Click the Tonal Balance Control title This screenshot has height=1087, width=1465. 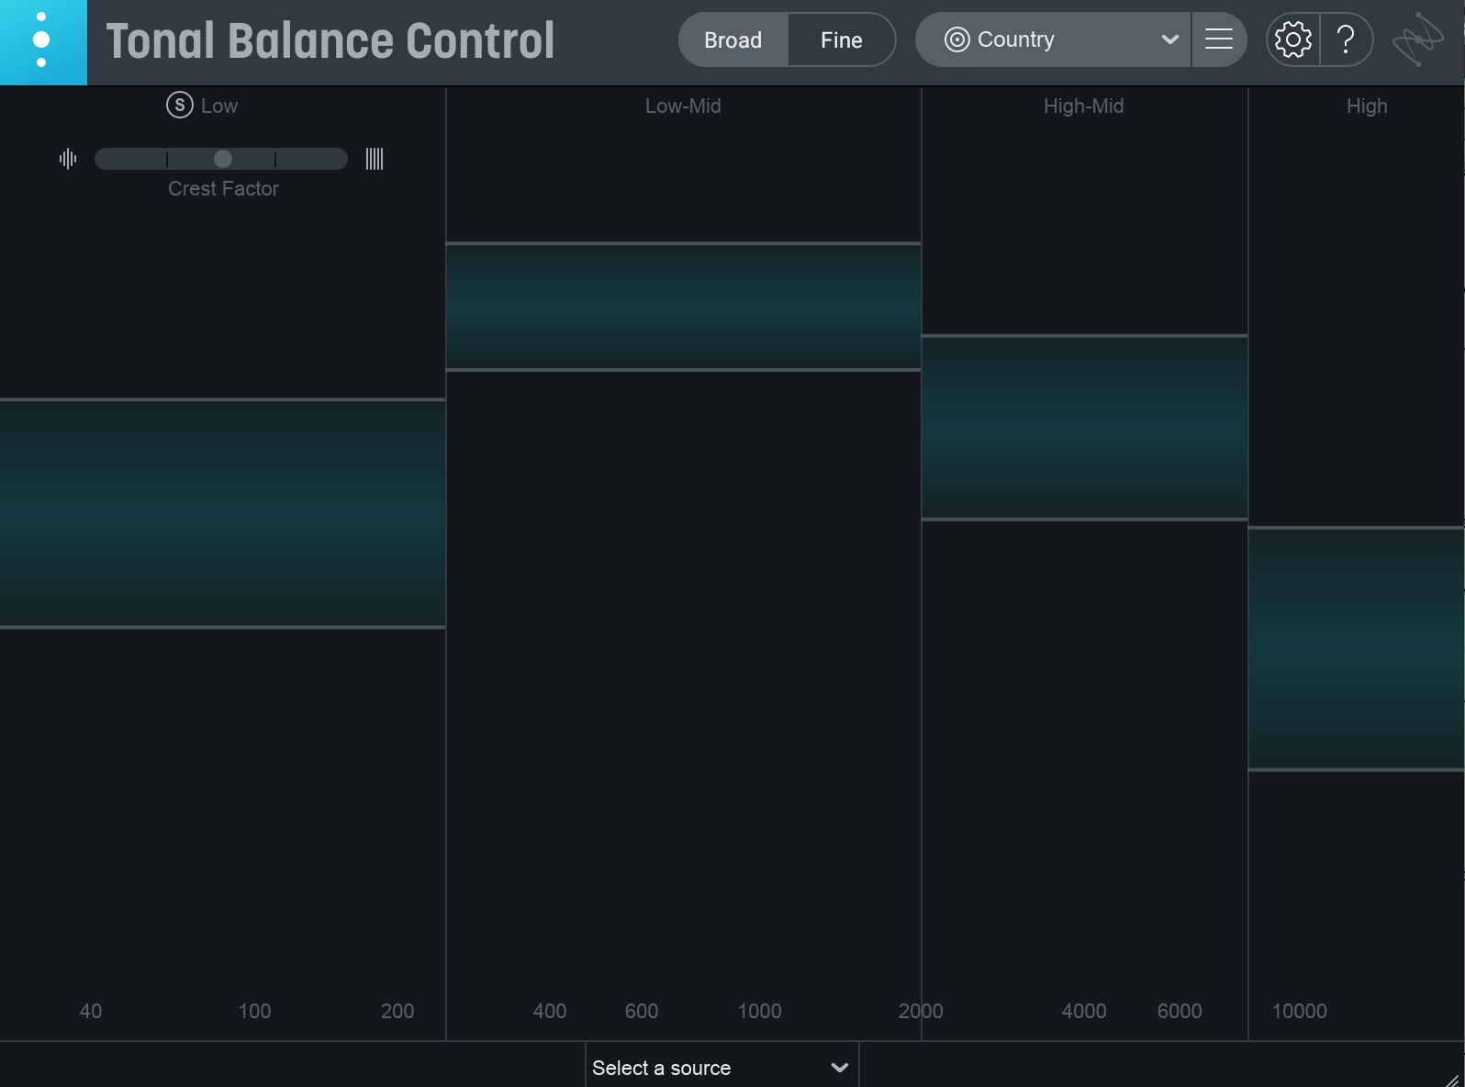[330, 41]
